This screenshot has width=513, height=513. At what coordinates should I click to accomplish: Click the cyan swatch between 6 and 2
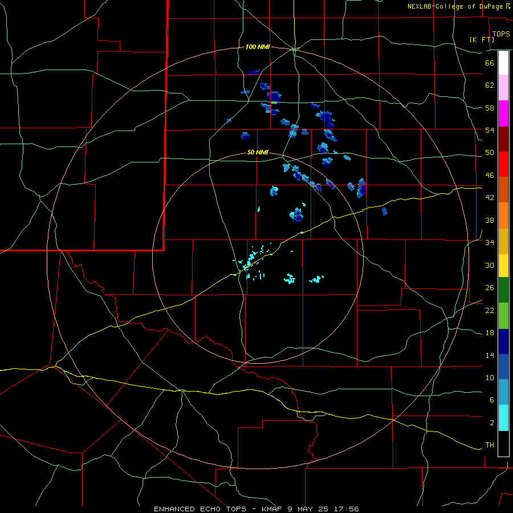point(503,418)
